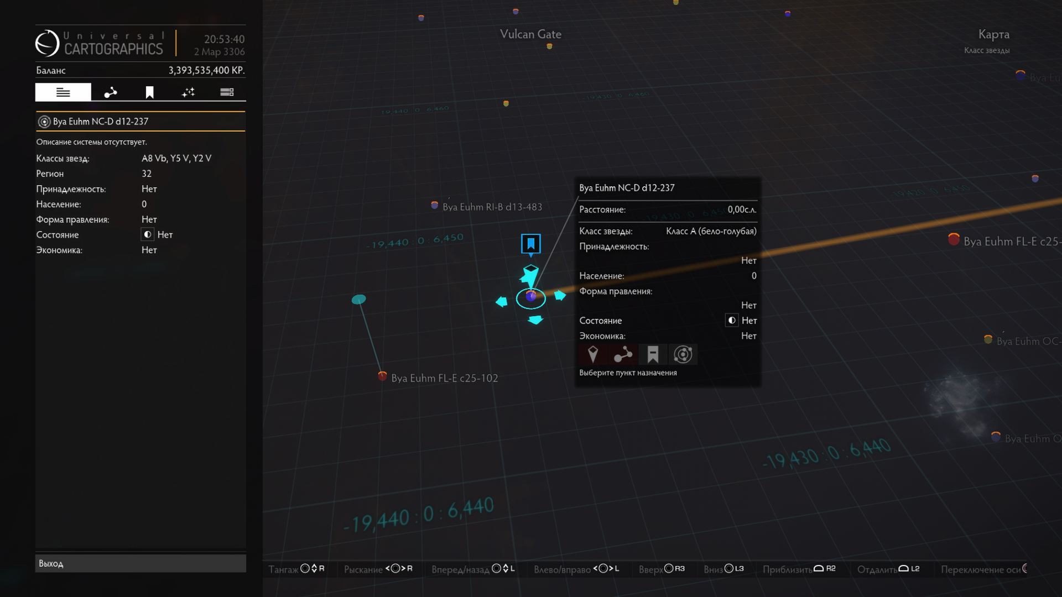Click the Выход exit button
The height and width of the screenshot is (597, 1062).
(x=140, y=563)
